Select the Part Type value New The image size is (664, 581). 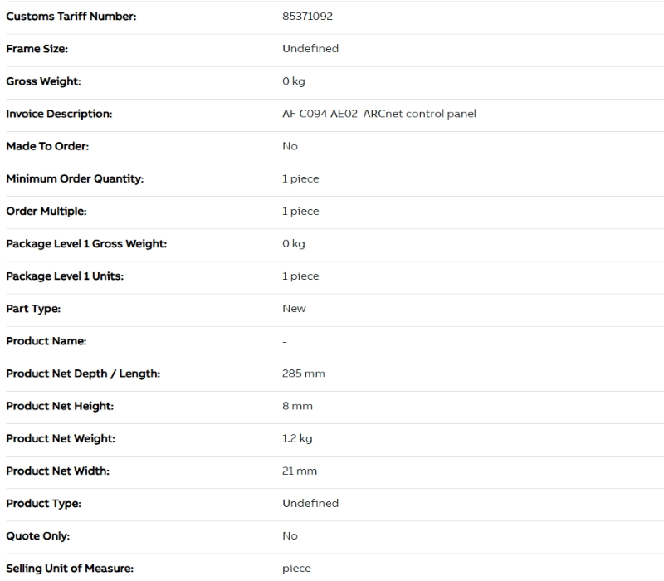pos(294,308)
